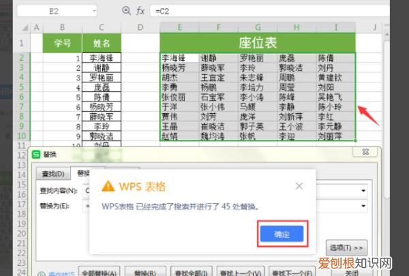409x276 pixels.
Task: Click the 姓名 header cell
Action: point(102,43)
